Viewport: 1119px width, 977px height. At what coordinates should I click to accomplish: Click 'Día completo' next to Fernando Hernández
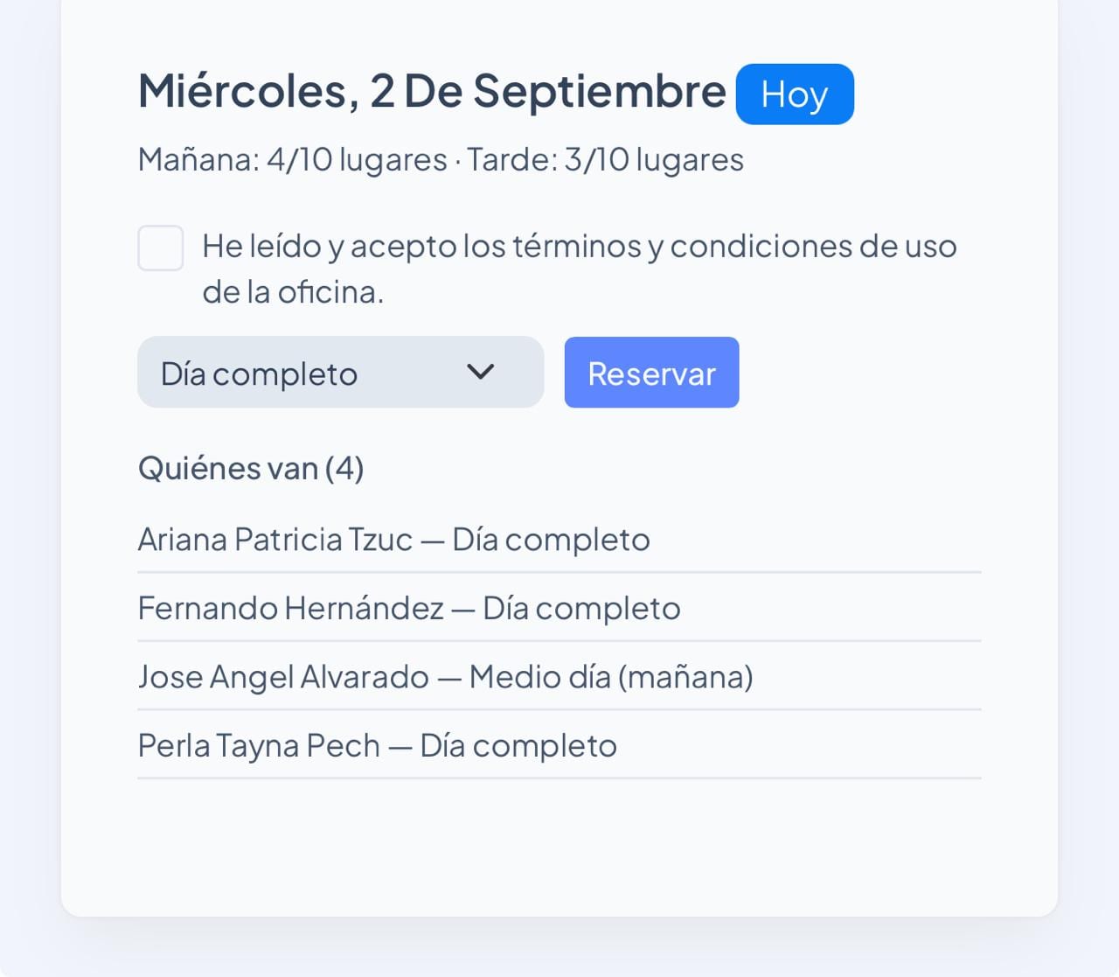click(x=581, y=608)
